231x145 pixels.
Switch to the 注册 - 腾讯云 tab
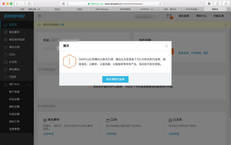(170, 9)
